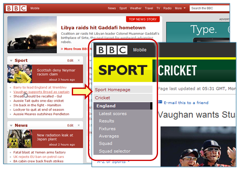Select Latest scores in England menu
Screen dimensions: 240x169
113,114
